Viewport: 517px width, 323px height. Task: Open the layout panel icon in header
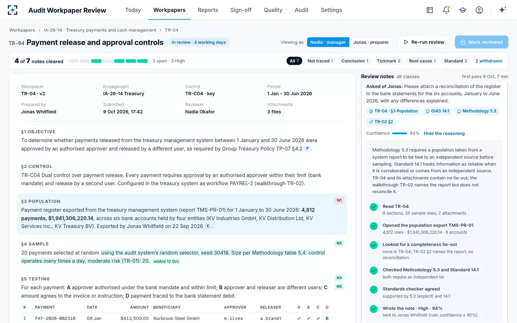point(430,10)
